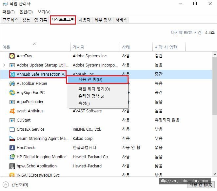Choose 사용 안 함(D) in context menu
The image size is (217, 191).
pos(97,80)
